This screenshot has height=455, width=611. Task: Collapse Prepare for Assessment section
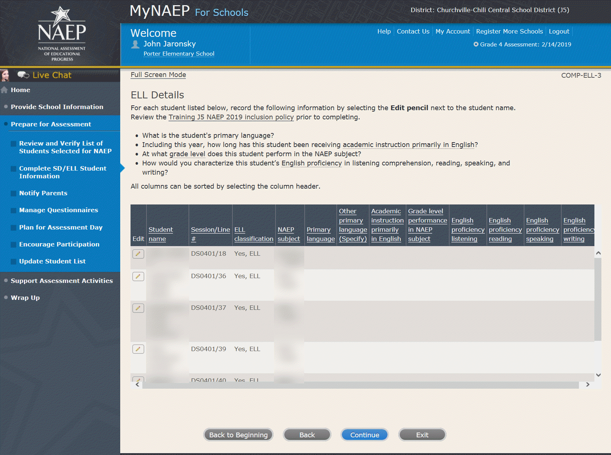[x=51, y=124]
